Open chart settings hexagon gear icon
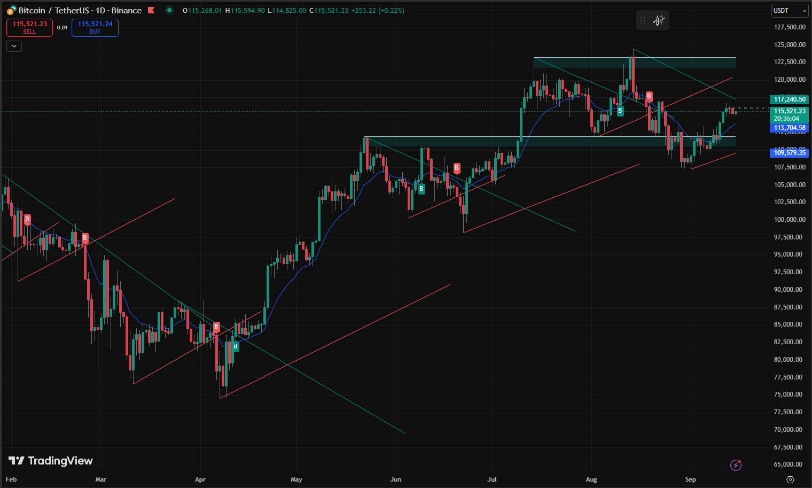 pyautogui.click(x=791, y=479)
